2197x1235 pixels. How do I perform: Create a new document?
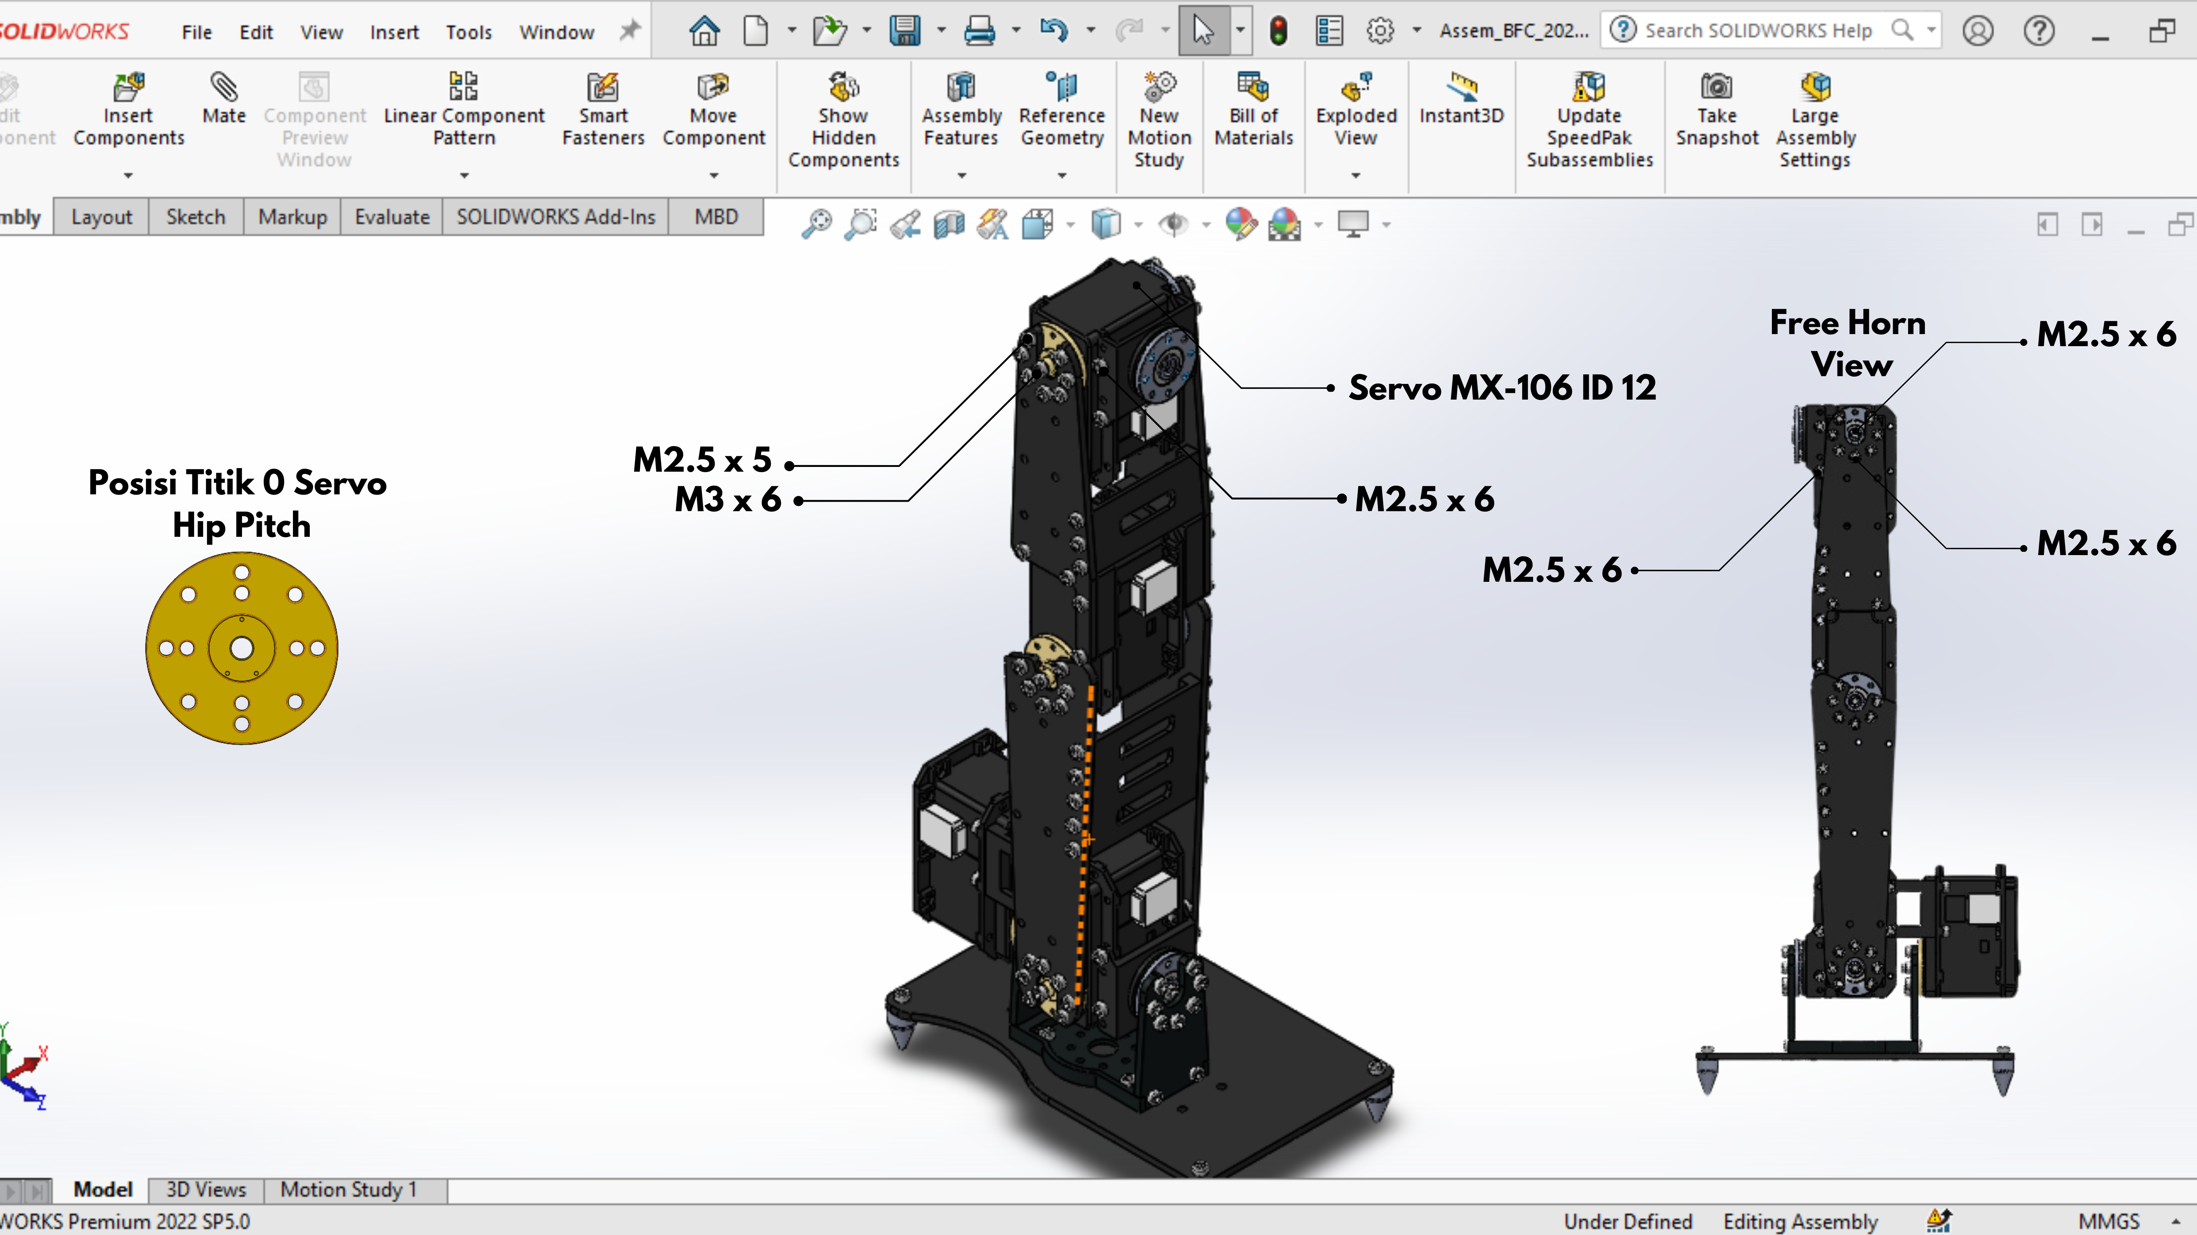click(756, 31)
